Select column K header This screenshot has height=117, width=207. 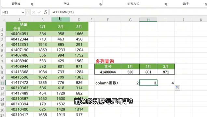(201, 20)
